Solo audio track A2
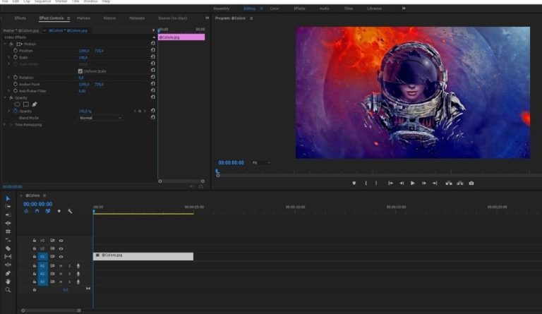The image size is (542, 314). (x=69, y=274)
